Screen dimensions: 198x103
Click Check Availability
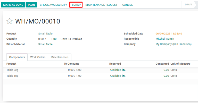[53, 5]
